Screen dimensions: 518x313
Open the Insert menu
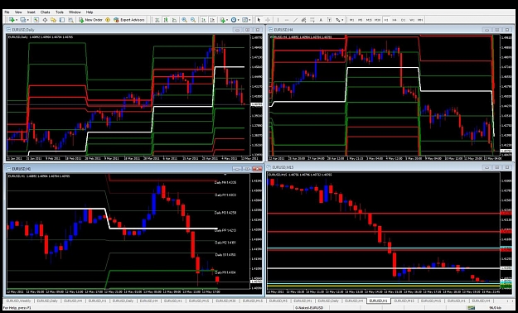pos(31,12)
